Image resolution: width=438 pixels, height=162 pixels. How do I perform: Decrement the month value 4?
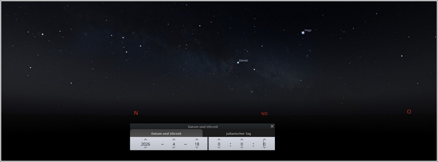point(174,148)
